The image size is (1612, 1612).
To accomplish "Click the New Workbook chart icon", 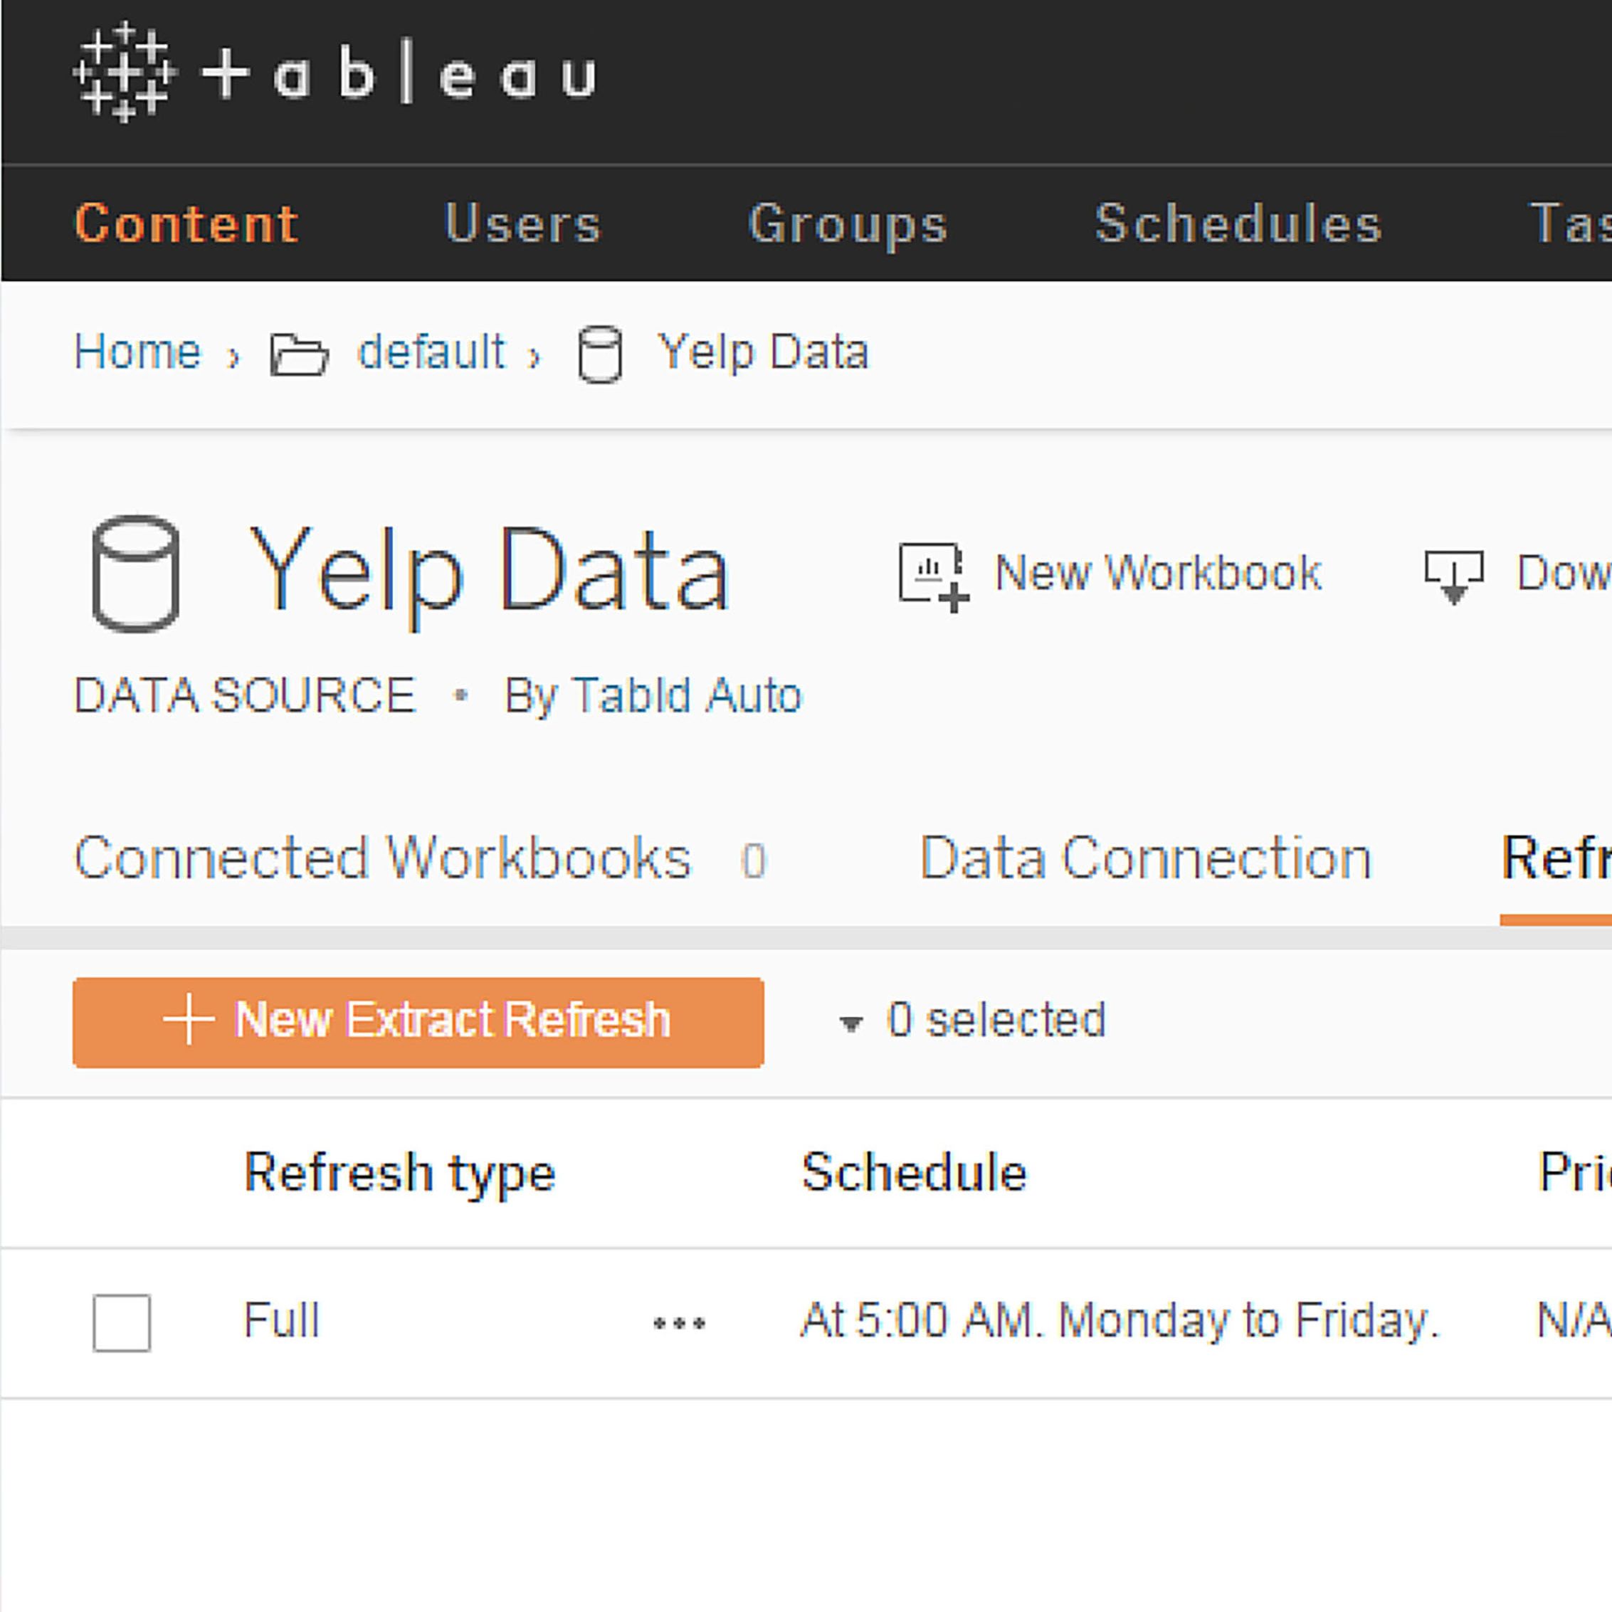I will coord(933,576).
